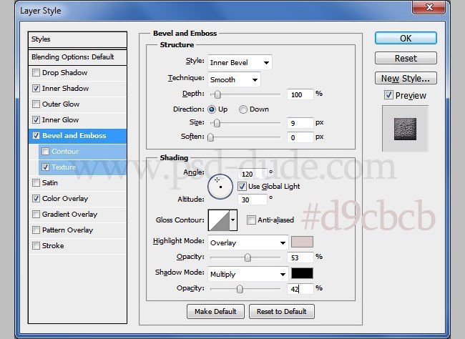Select the Down direction radio button

[x=243, y=109]
